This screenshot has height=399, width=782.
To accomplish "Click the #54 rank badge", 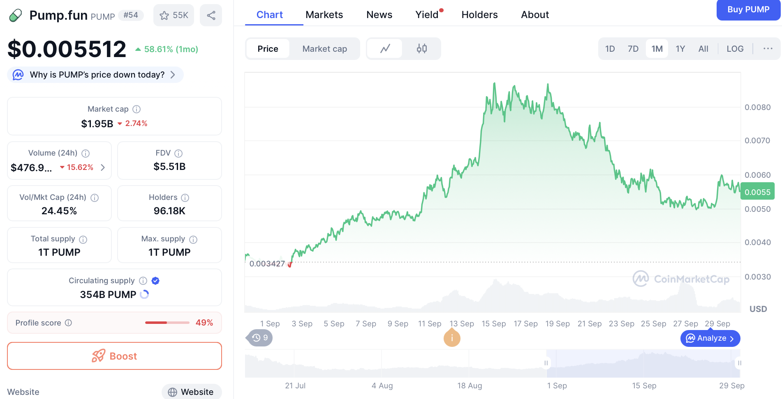I will coord(131,15).
